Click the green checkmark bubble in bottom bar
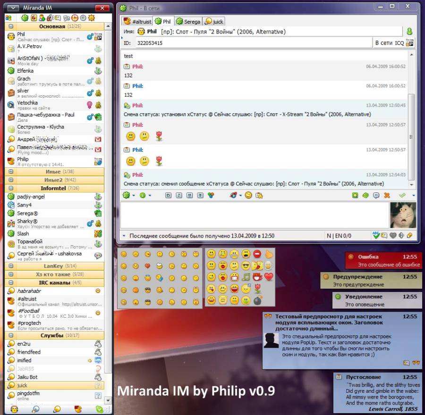The image size is (425, 415). pos(99,409)
